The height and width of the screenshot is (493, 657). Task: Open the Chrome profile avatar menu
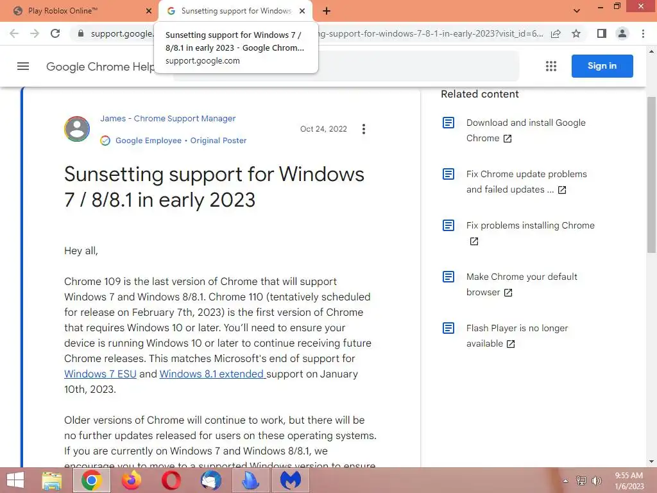click(622, 33)
